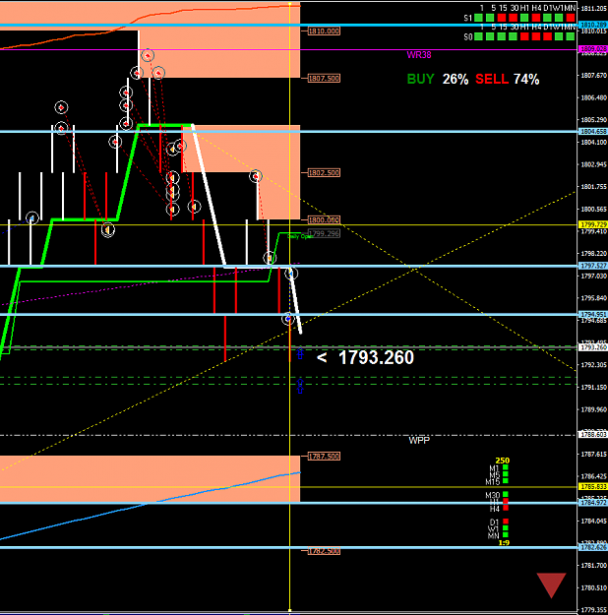The width and height of the screenshot is (608, 615).
Task: Click the 1799.296 daily open label
Action: coord(324,233)
